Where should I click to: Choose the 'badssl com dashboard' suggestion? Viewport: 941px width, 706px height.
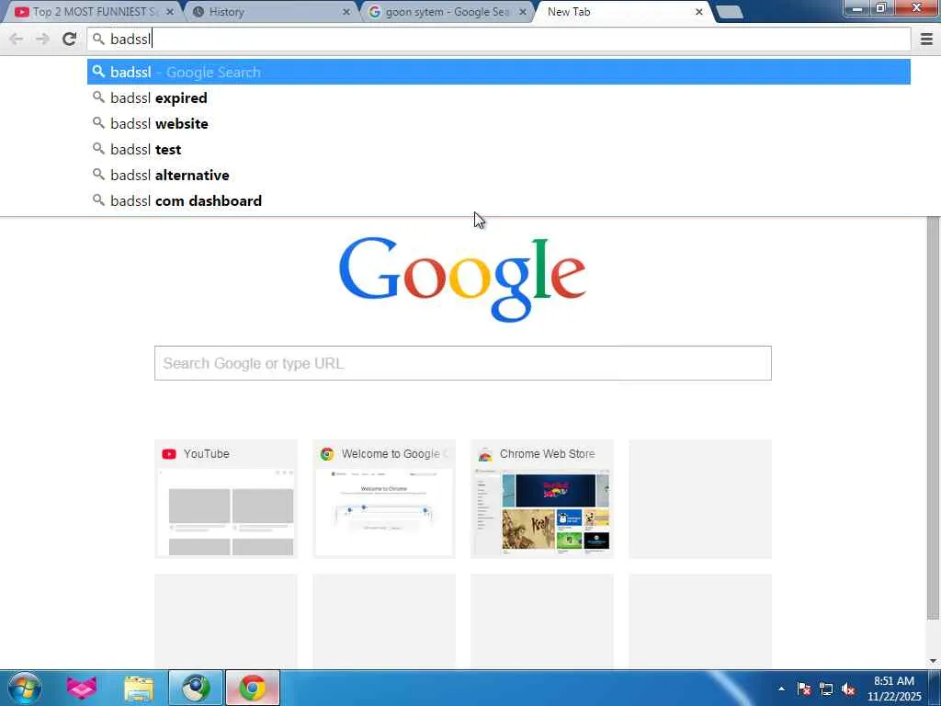[499, 200]
